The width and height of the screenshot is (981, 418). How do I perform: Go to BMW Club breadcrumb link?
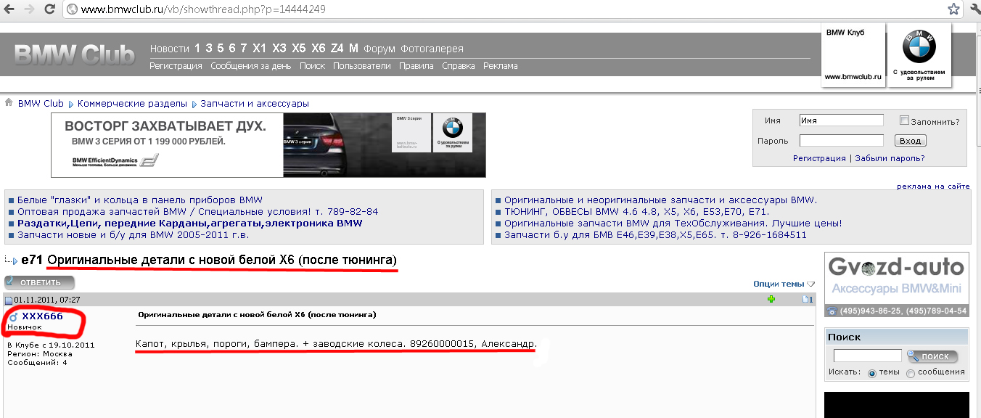(41, 104)
